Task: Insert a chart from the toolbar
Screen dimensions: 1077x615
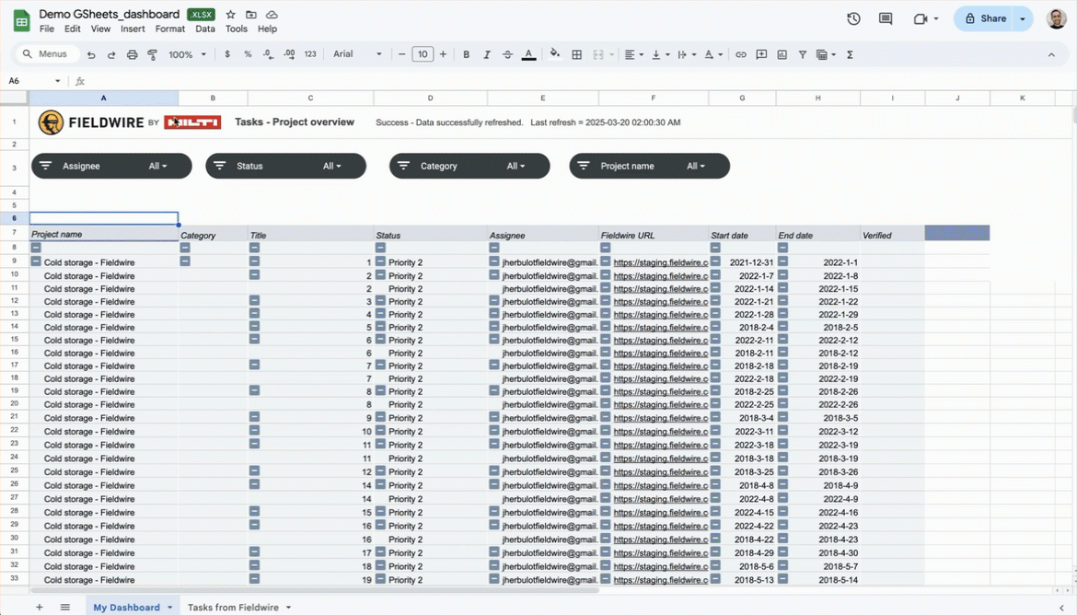Action: 782,55
